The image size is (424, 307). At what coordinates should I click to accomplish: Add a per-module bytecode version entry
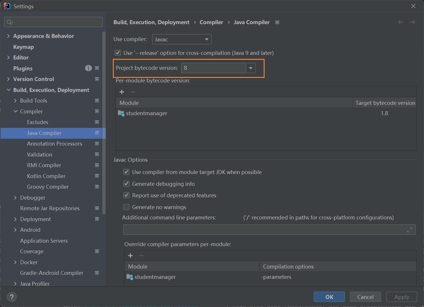point(122,92)
